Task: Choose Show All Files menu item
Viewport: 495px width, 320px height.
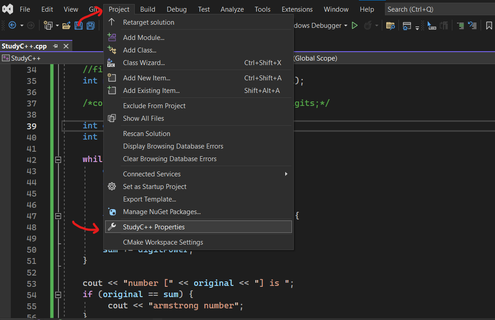Action: (198, 118)
